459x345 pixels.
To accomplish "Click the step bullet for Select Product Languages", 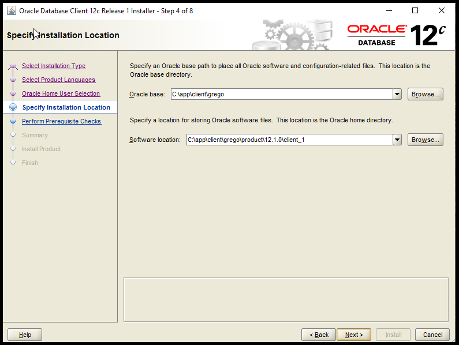I will 13,80.
